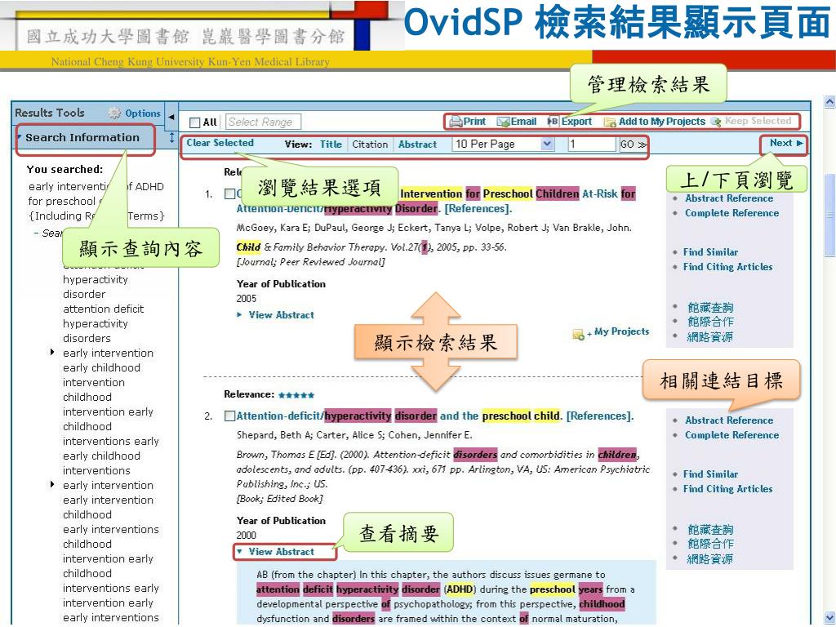836x627 pixels.
Task: Click author line 'Shepard, Beth A'
Action: tap(354, 435)
